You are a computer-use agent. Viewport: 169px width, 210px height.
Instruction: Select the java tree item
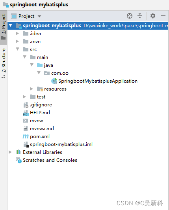click(48, 65)
